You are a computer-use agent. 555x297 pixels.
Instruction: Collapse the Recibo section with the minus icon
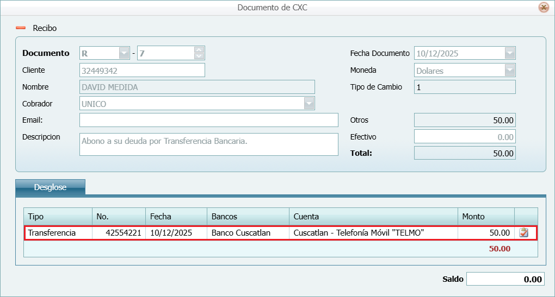(x=21, y=28)
